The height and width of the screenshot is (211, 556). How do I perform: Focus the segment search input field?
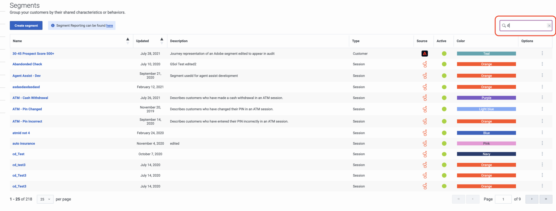pyautogui.click(x=526, y=25)
